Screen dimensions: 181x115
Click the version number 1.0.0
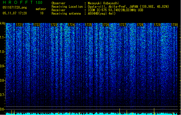(x=39, y=3)
